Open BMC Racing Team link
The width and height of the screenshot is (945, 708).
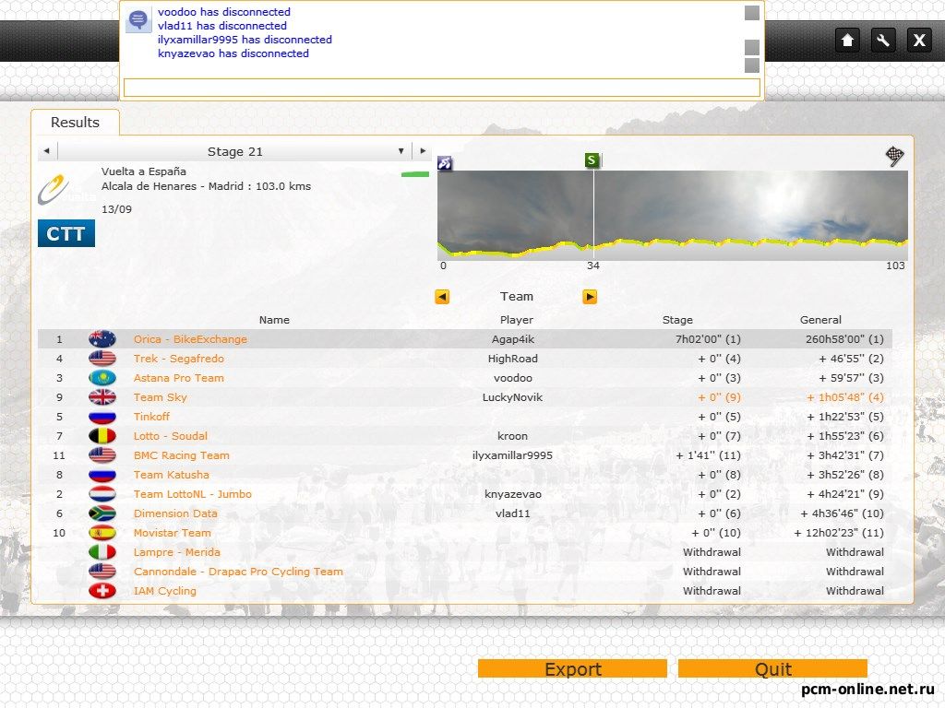(x=182, y=455)
